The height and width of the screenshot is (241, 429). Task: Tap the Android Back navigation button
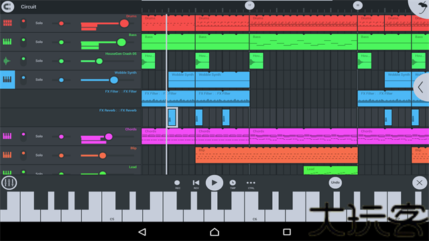coord(142,232)
